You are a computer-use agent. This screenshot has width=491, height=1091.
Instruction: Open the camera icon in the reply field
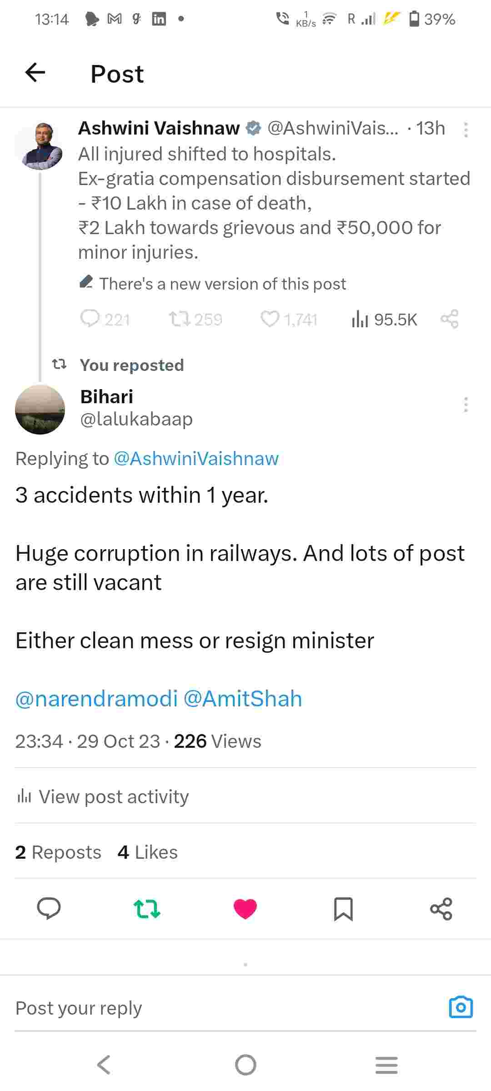point(460,1007)
